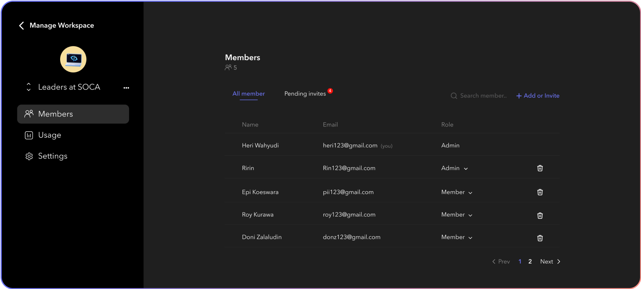Screen dimensions: 641x289
Task: Select Members in the sidebar
Action: coord(73,114)
